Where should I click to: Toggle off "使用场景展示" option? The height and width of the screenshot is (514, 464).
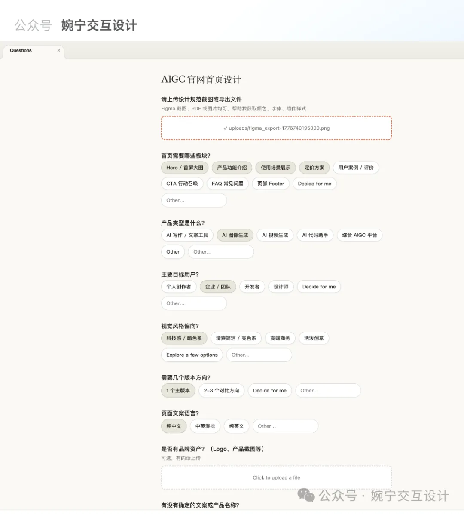pos(275,168)
